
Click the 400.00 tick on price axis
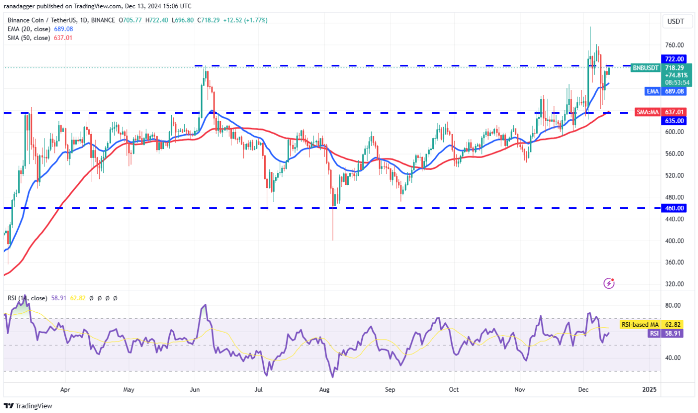673,241
